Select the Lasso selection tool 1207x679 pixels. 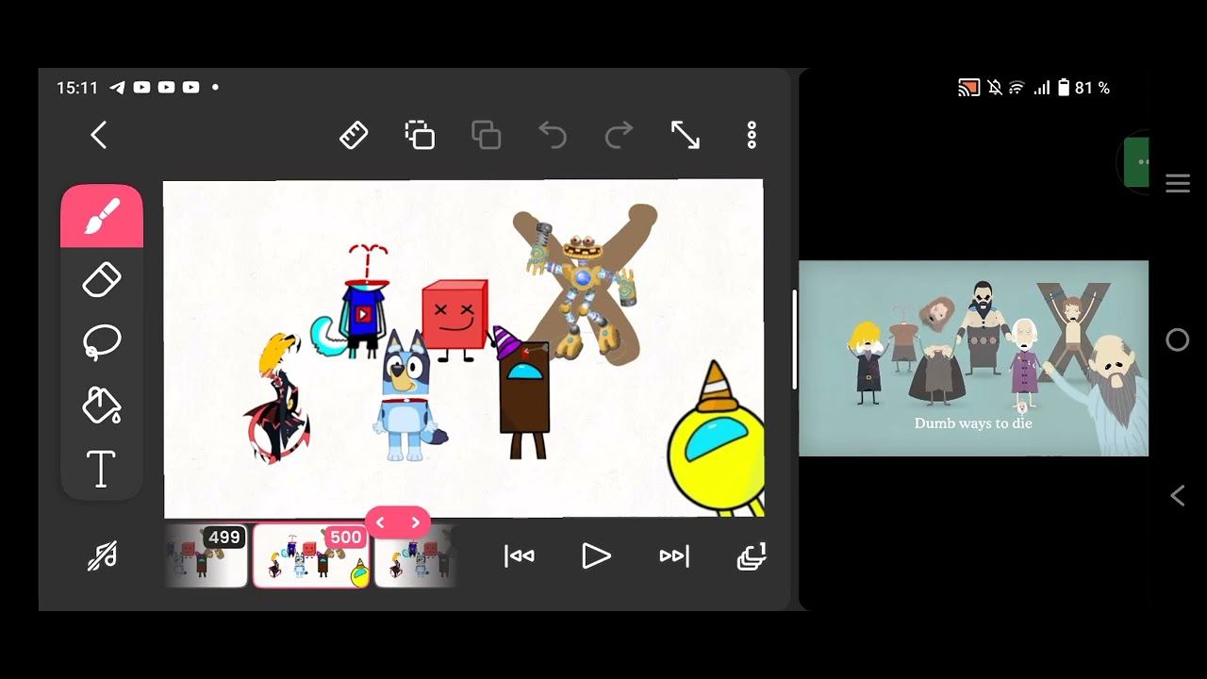click(102, 343)
